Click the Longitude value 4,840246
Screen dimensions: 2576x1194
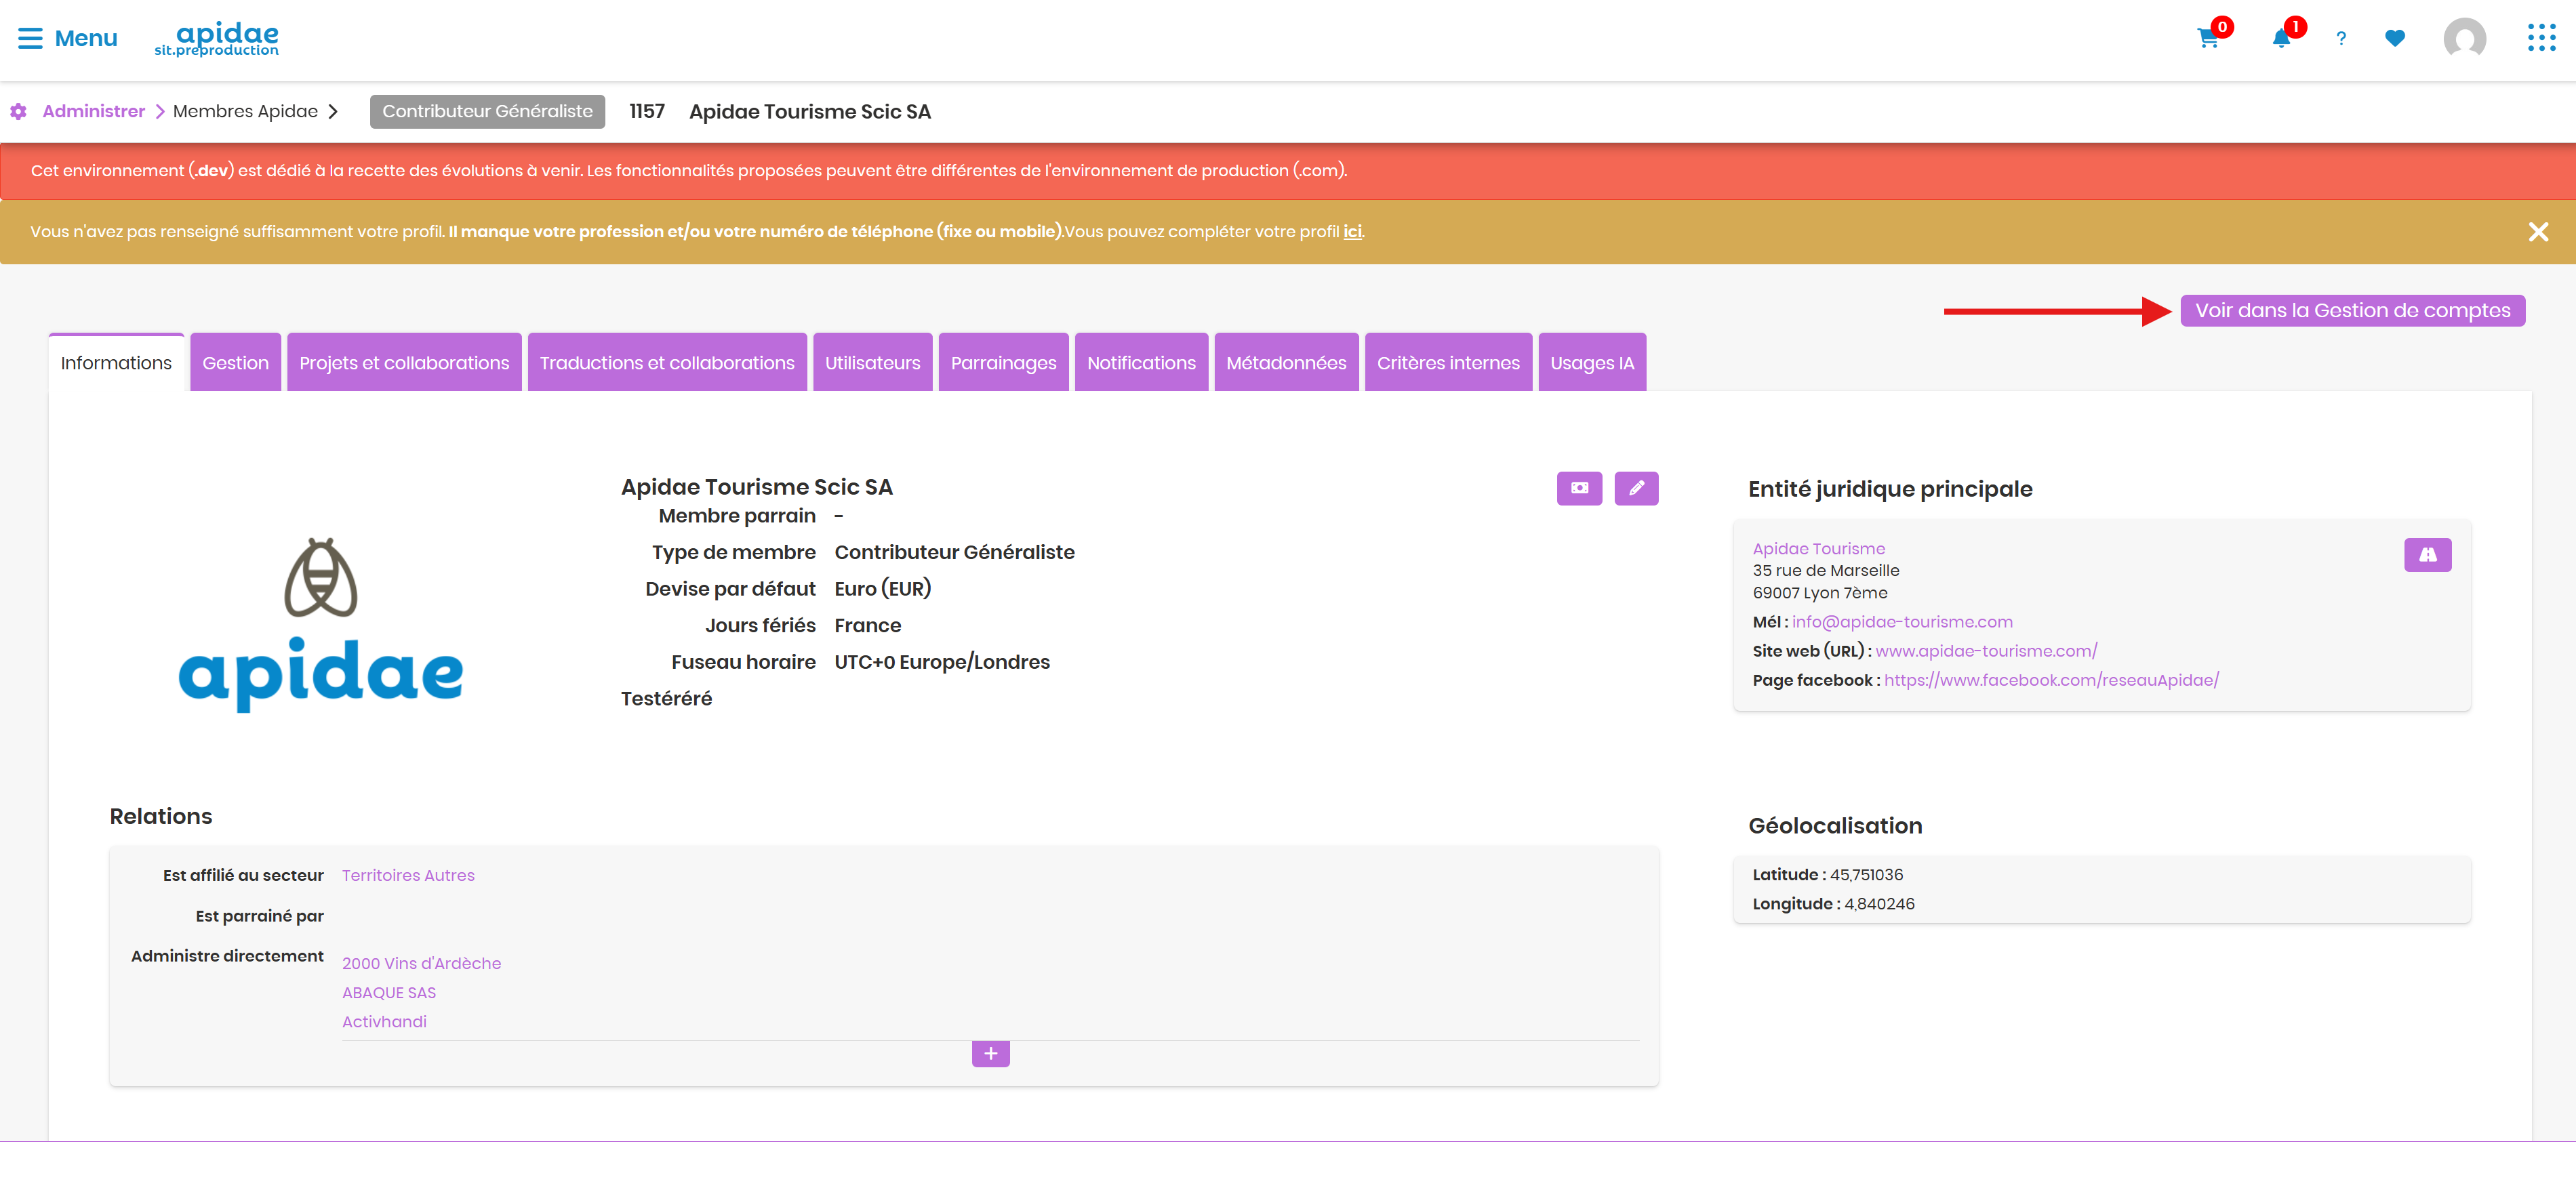tap(1879, 903)
